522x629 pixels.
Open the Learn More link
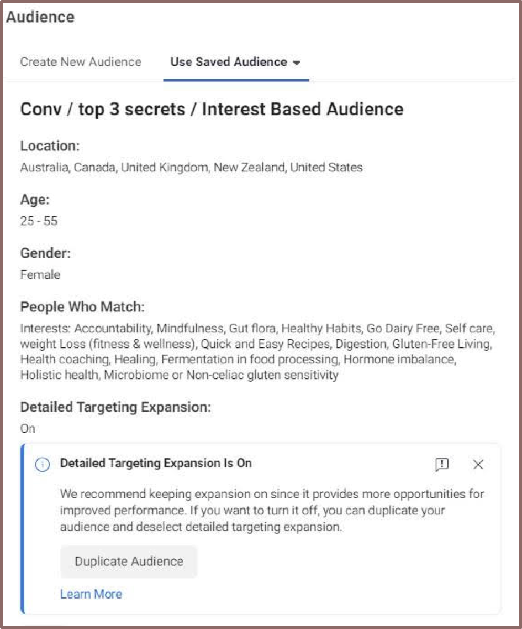pyautogui.click(x=91, y=594)
